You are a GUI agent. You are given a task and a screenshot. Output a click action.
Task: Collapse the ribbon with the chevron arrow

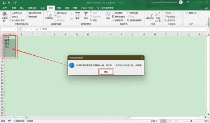[x=207, y=24]
